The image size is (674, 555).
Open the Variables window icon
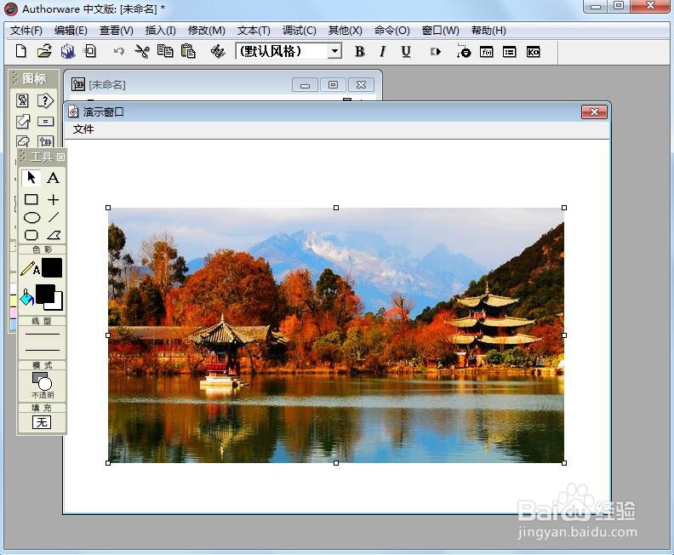click(510, 52)
